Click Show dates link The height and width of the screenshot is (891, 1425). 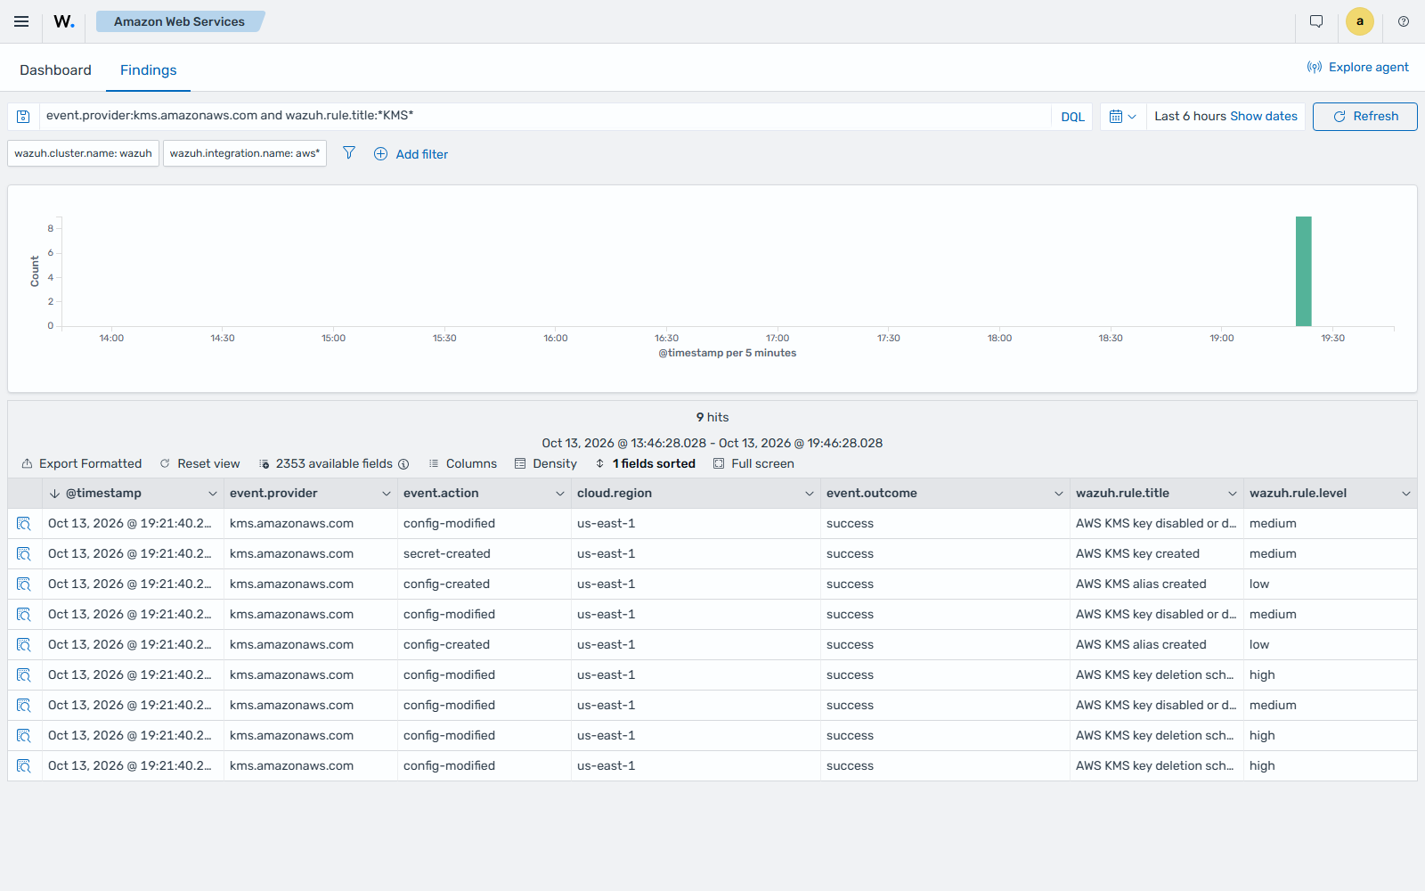point(1264,117)
